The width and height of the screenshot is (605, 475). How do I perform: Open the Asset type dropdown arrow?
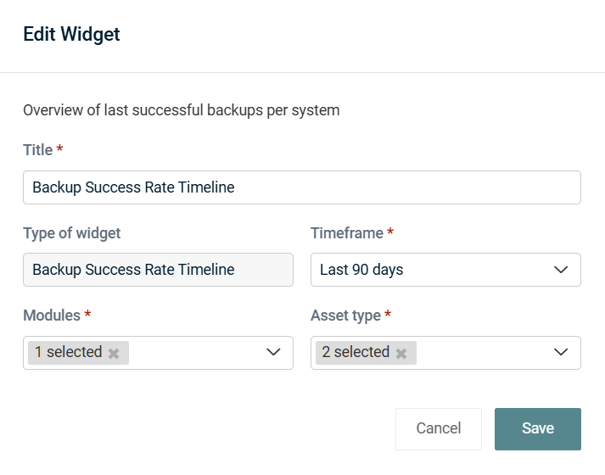561,352
